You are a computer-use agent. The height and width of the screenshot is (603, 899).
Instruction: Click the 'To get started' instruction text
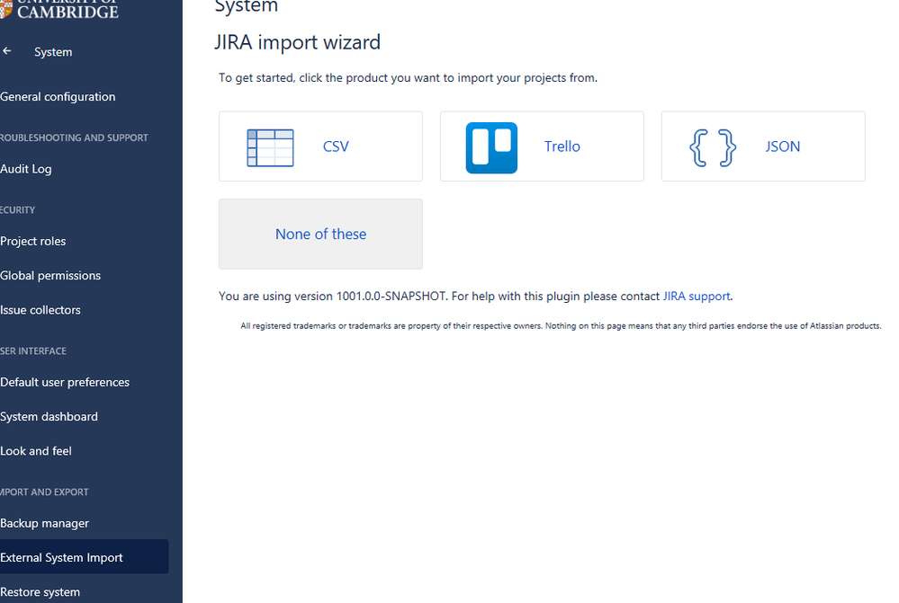408,78
